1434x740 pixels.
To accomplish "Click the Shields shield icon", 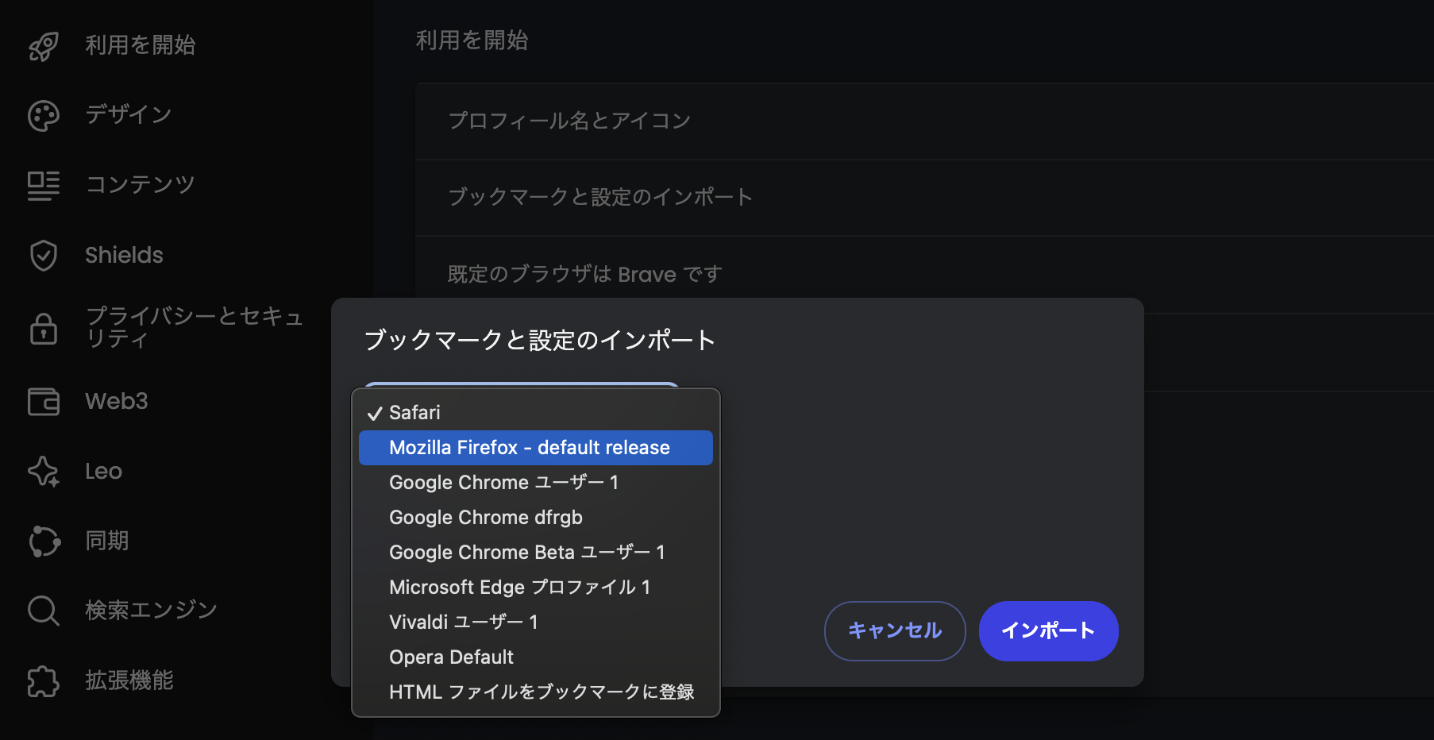I will pyautogui.click(x=44, y=256).
